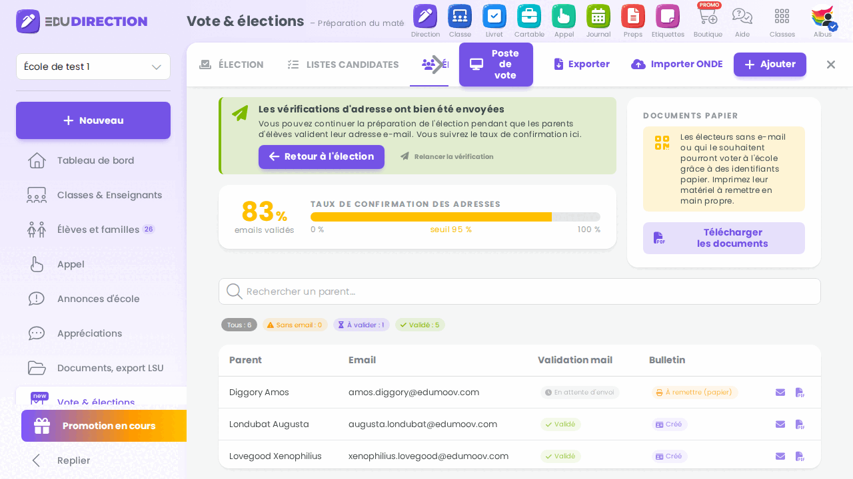Switch to the LISTES CANDIDATES tab
The width and height of the screenshot is (853, 479).
click(x=343, y=65)
